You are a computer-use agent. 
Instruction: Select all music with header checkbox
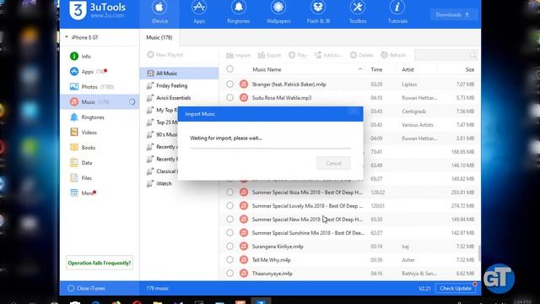229,69
